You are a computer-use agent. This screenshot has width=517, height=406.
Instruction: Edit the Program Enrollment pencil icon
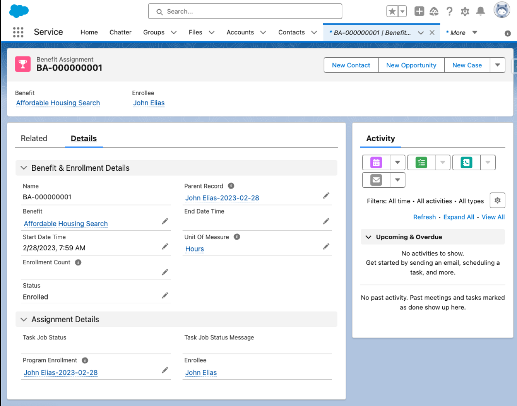165,370
